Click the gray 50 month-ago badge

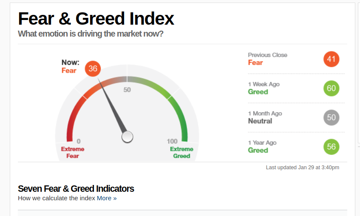click(331, 117)
